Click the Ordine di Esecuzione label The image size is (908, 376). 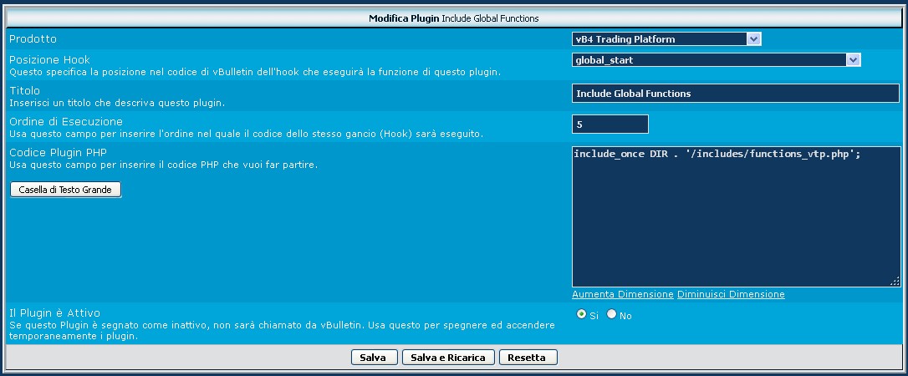coord(65,122)
